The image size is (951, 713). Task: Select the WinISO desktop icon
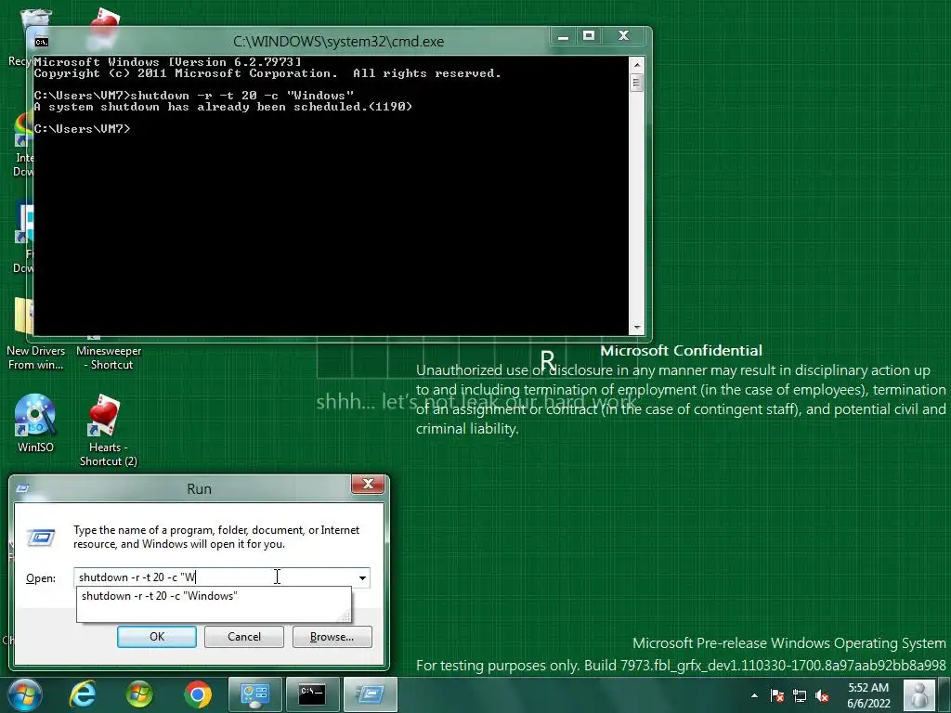click(x=35, y=423)
